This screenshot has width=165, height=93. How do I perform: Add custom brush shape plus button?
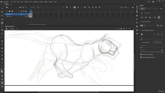pos(154,34)
